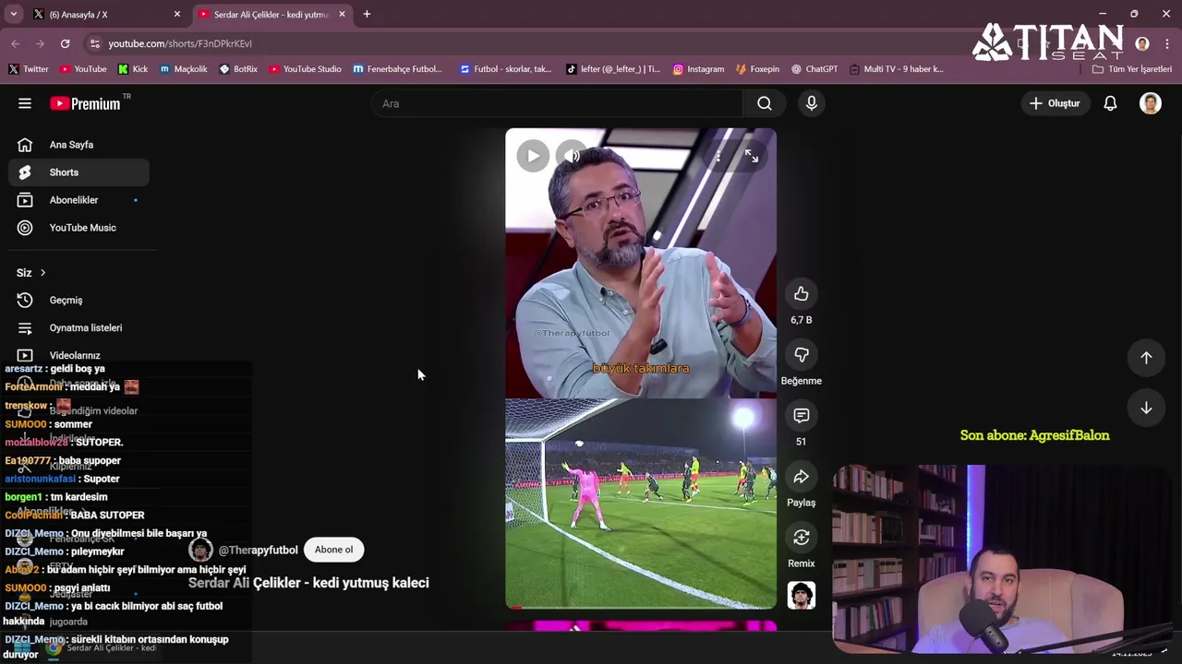The width and height of the screenshot is (1182, 664).
Task: Open Geçmiş watch history
Action: (78, 300)
